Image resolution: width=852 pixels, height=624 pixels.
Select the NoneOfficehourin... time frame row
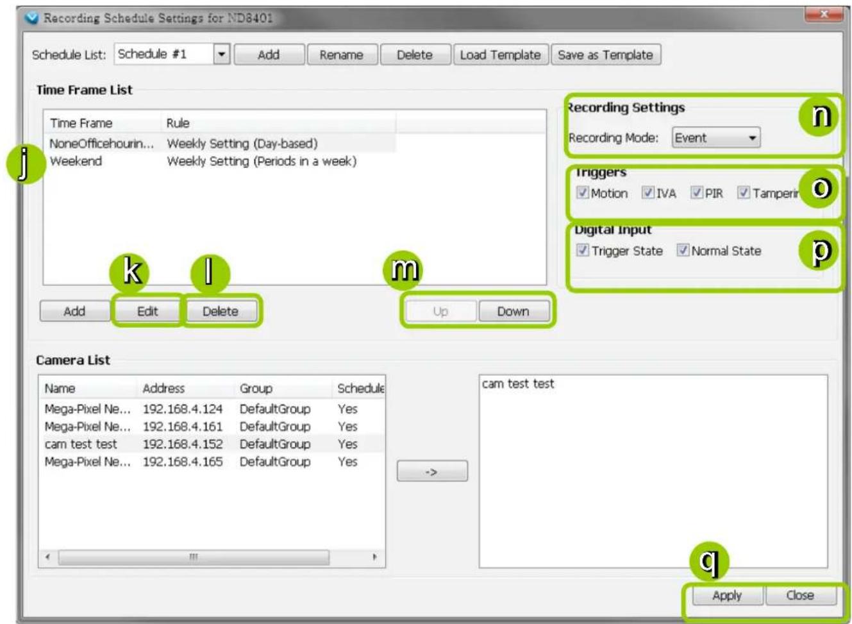(220, 144)
